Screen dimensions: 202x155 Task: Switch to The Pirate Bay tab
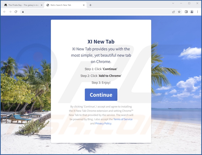point(22,5)
